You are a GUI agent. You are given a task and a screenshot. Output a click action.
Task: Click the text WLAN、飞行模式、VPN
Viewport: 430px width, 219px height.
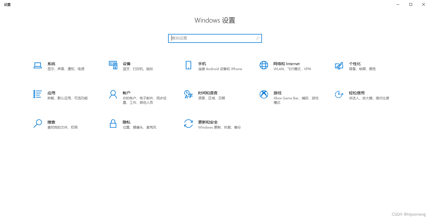(292, 69)
